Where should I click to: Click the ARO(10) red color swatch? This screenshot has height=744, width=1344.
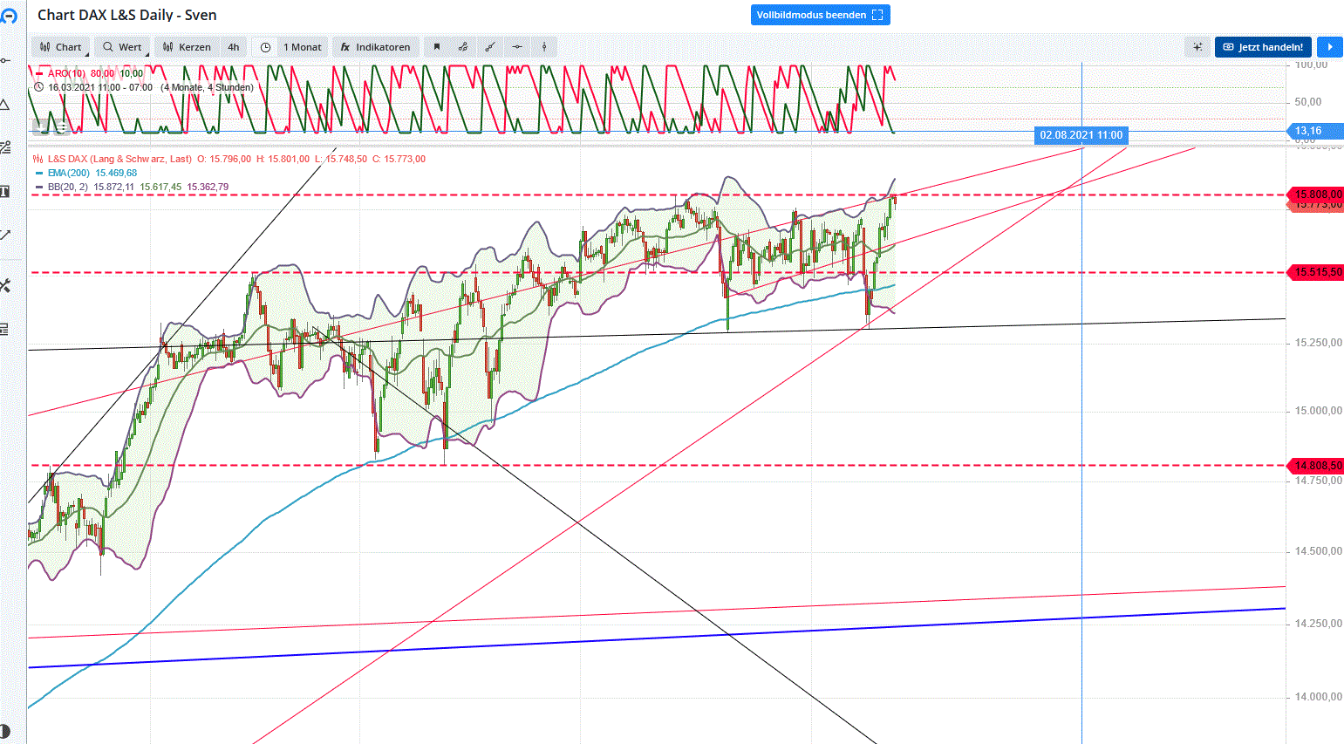tap(38, 74)
